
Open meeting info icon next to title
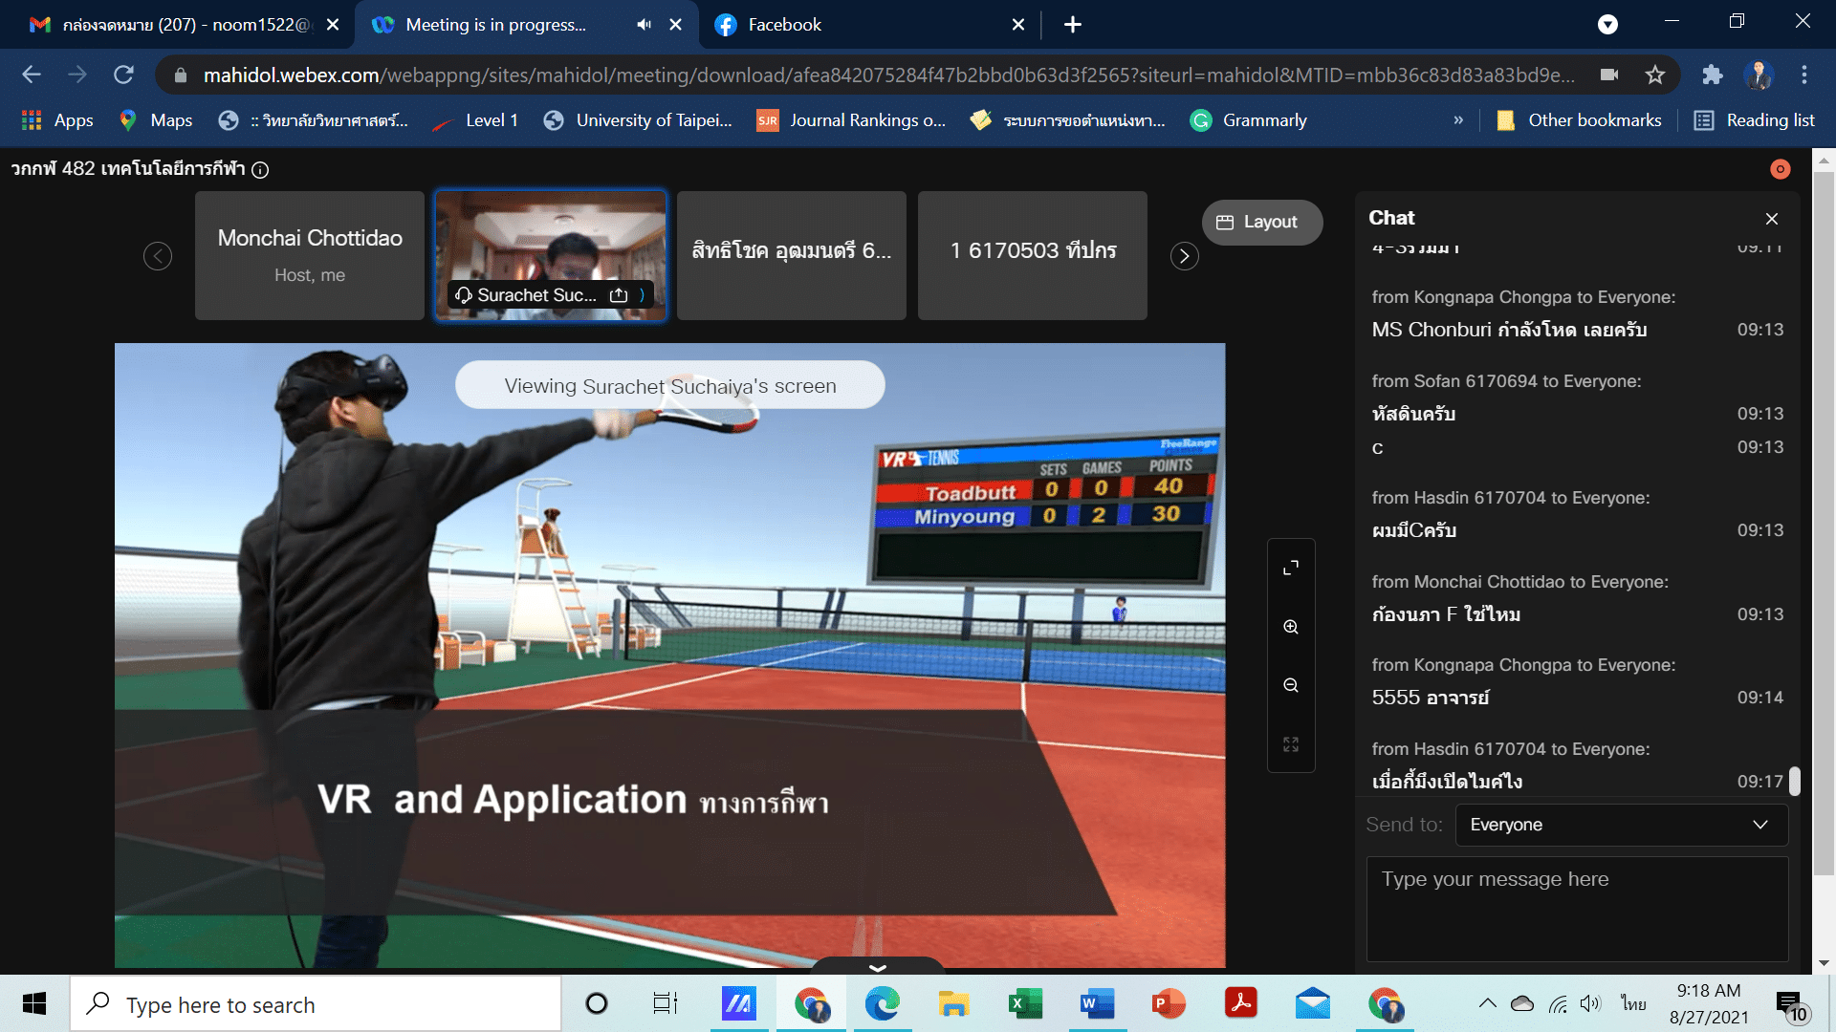coord(260,170)
